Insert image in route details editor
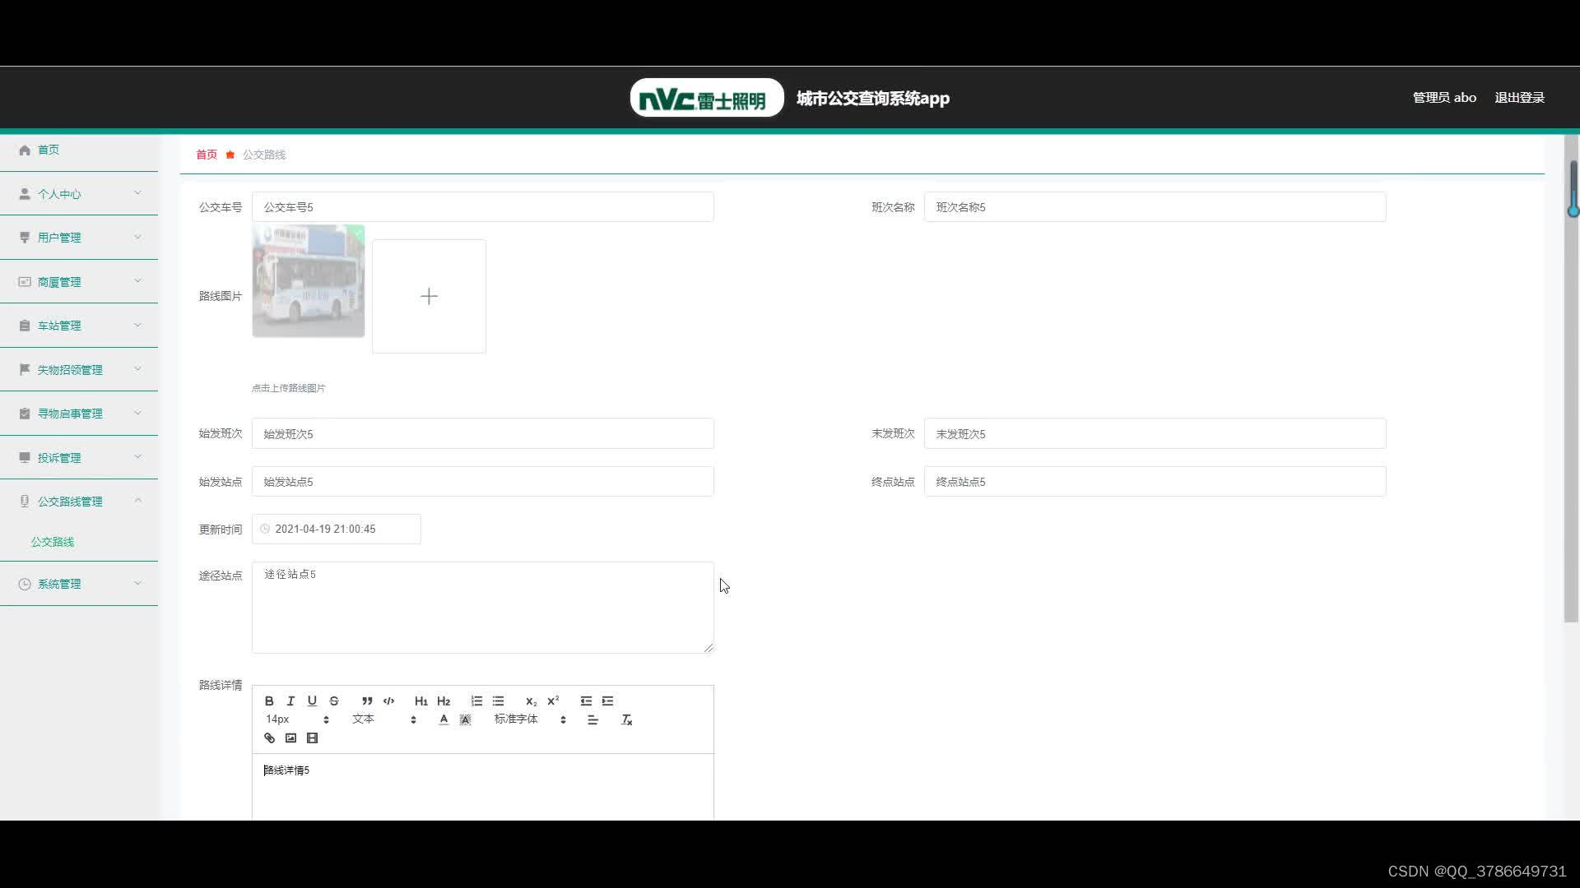The height and width of the screenshot is (888, 1580). tap(290, 738)
